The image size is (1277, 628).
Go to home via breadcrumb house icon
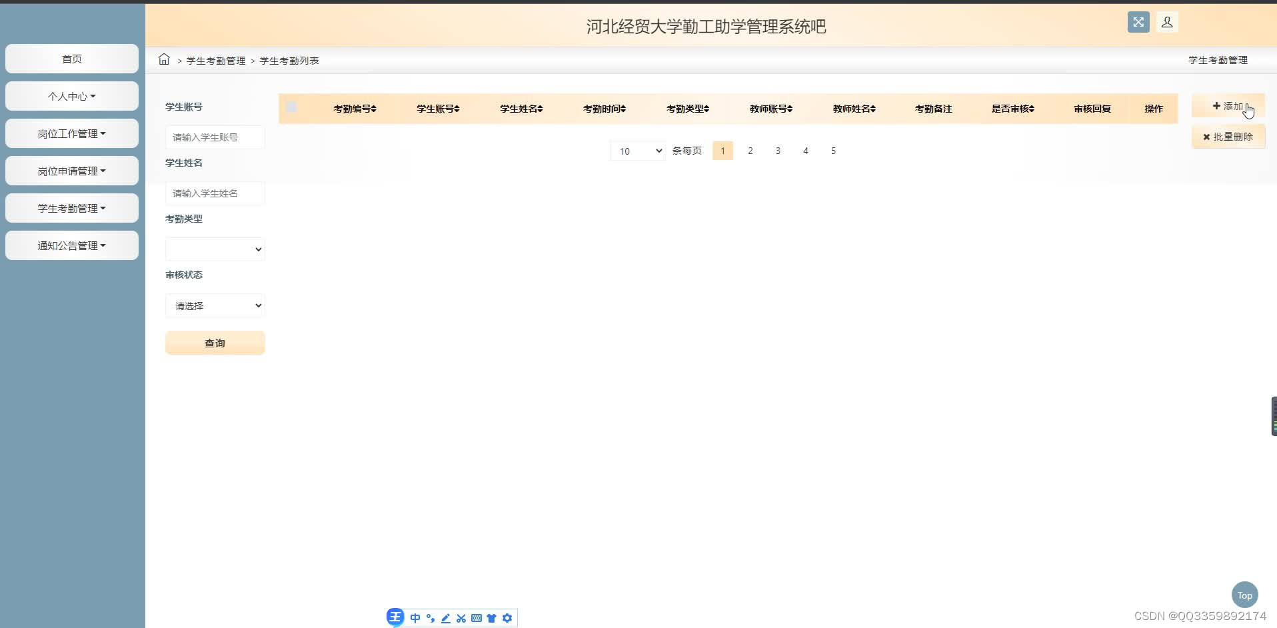164,59
